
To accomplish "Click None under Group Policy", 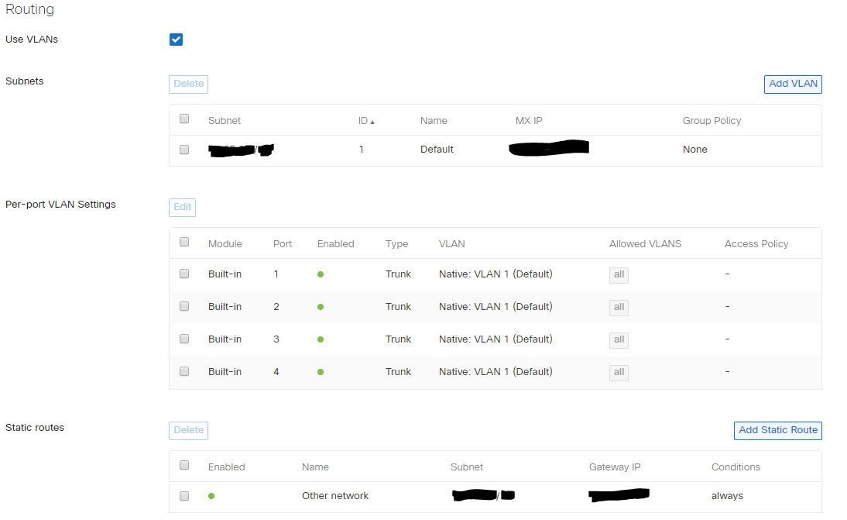I will 694,149.
